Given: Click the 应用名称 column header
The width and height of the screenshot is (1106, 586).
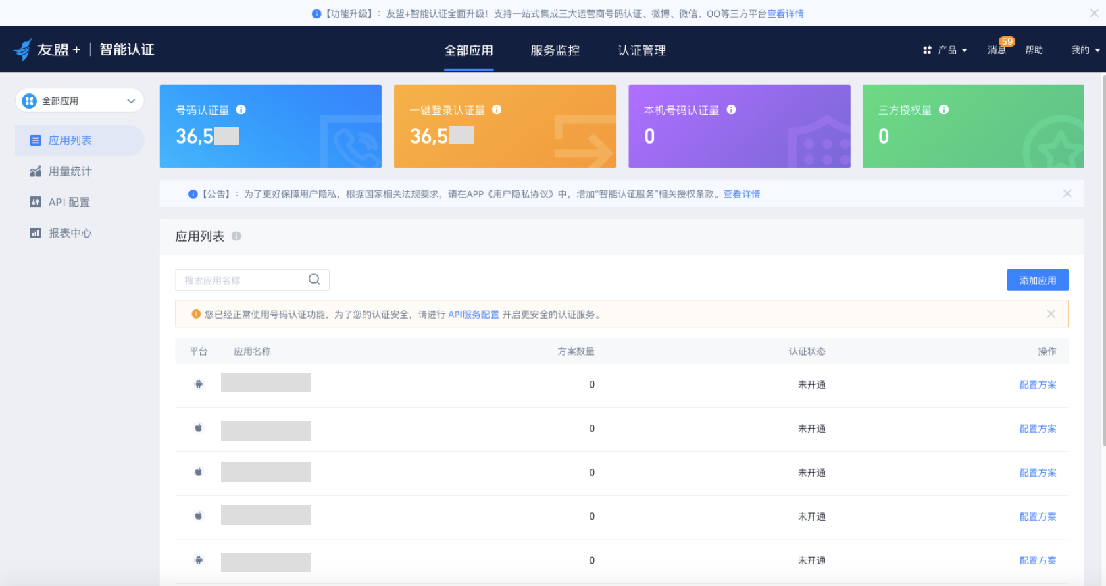Looking at the screenshot, I should click(252, 352).
